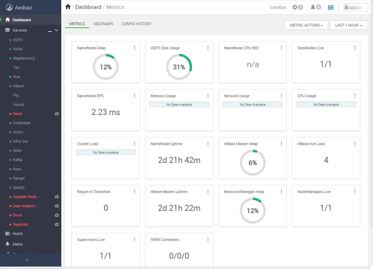Open the ZooKeeper service
This screenshot has width=373, height=269.
[22, 123]
